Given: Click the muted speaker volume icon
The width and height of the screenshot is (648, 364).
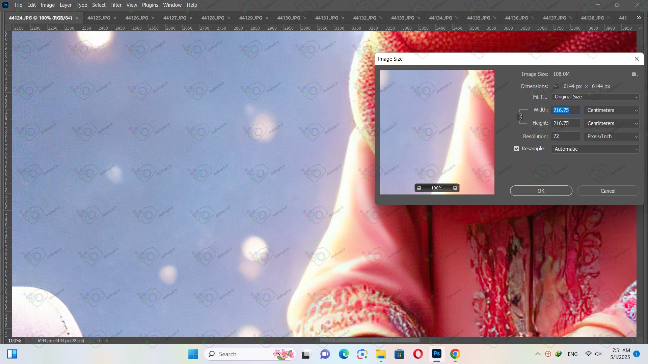Looking at the screenshot, I should (599, 354).
